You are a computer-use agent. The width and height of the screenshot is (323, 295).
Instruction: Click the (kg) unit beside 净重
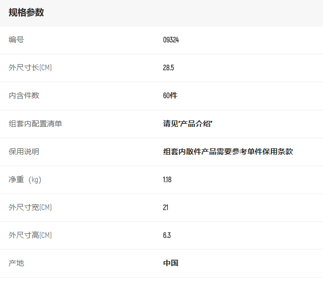(34, 180)
